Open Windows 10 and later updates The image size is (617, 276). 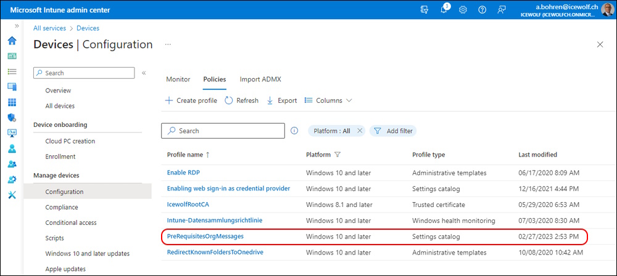[x=88, y=254]
